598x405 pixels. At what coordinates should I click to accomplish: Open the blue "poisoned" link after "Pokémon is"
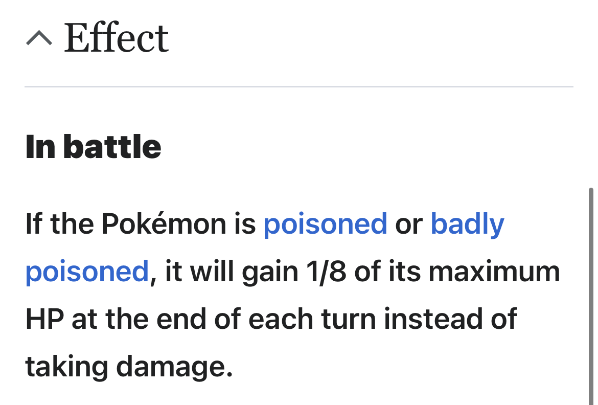[x=325, y=224]
